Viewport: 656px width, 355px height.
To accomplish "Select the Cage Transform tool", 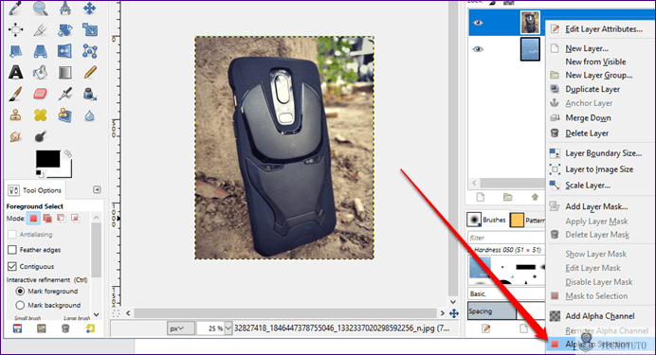I will click(89, 51).
